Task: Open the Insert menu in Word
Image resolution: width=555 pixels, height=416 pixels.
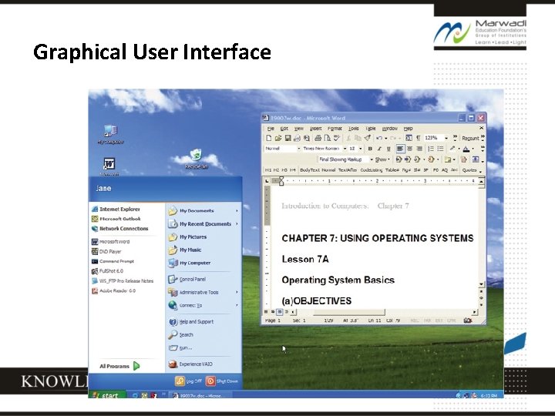Action: pos(316,129)
